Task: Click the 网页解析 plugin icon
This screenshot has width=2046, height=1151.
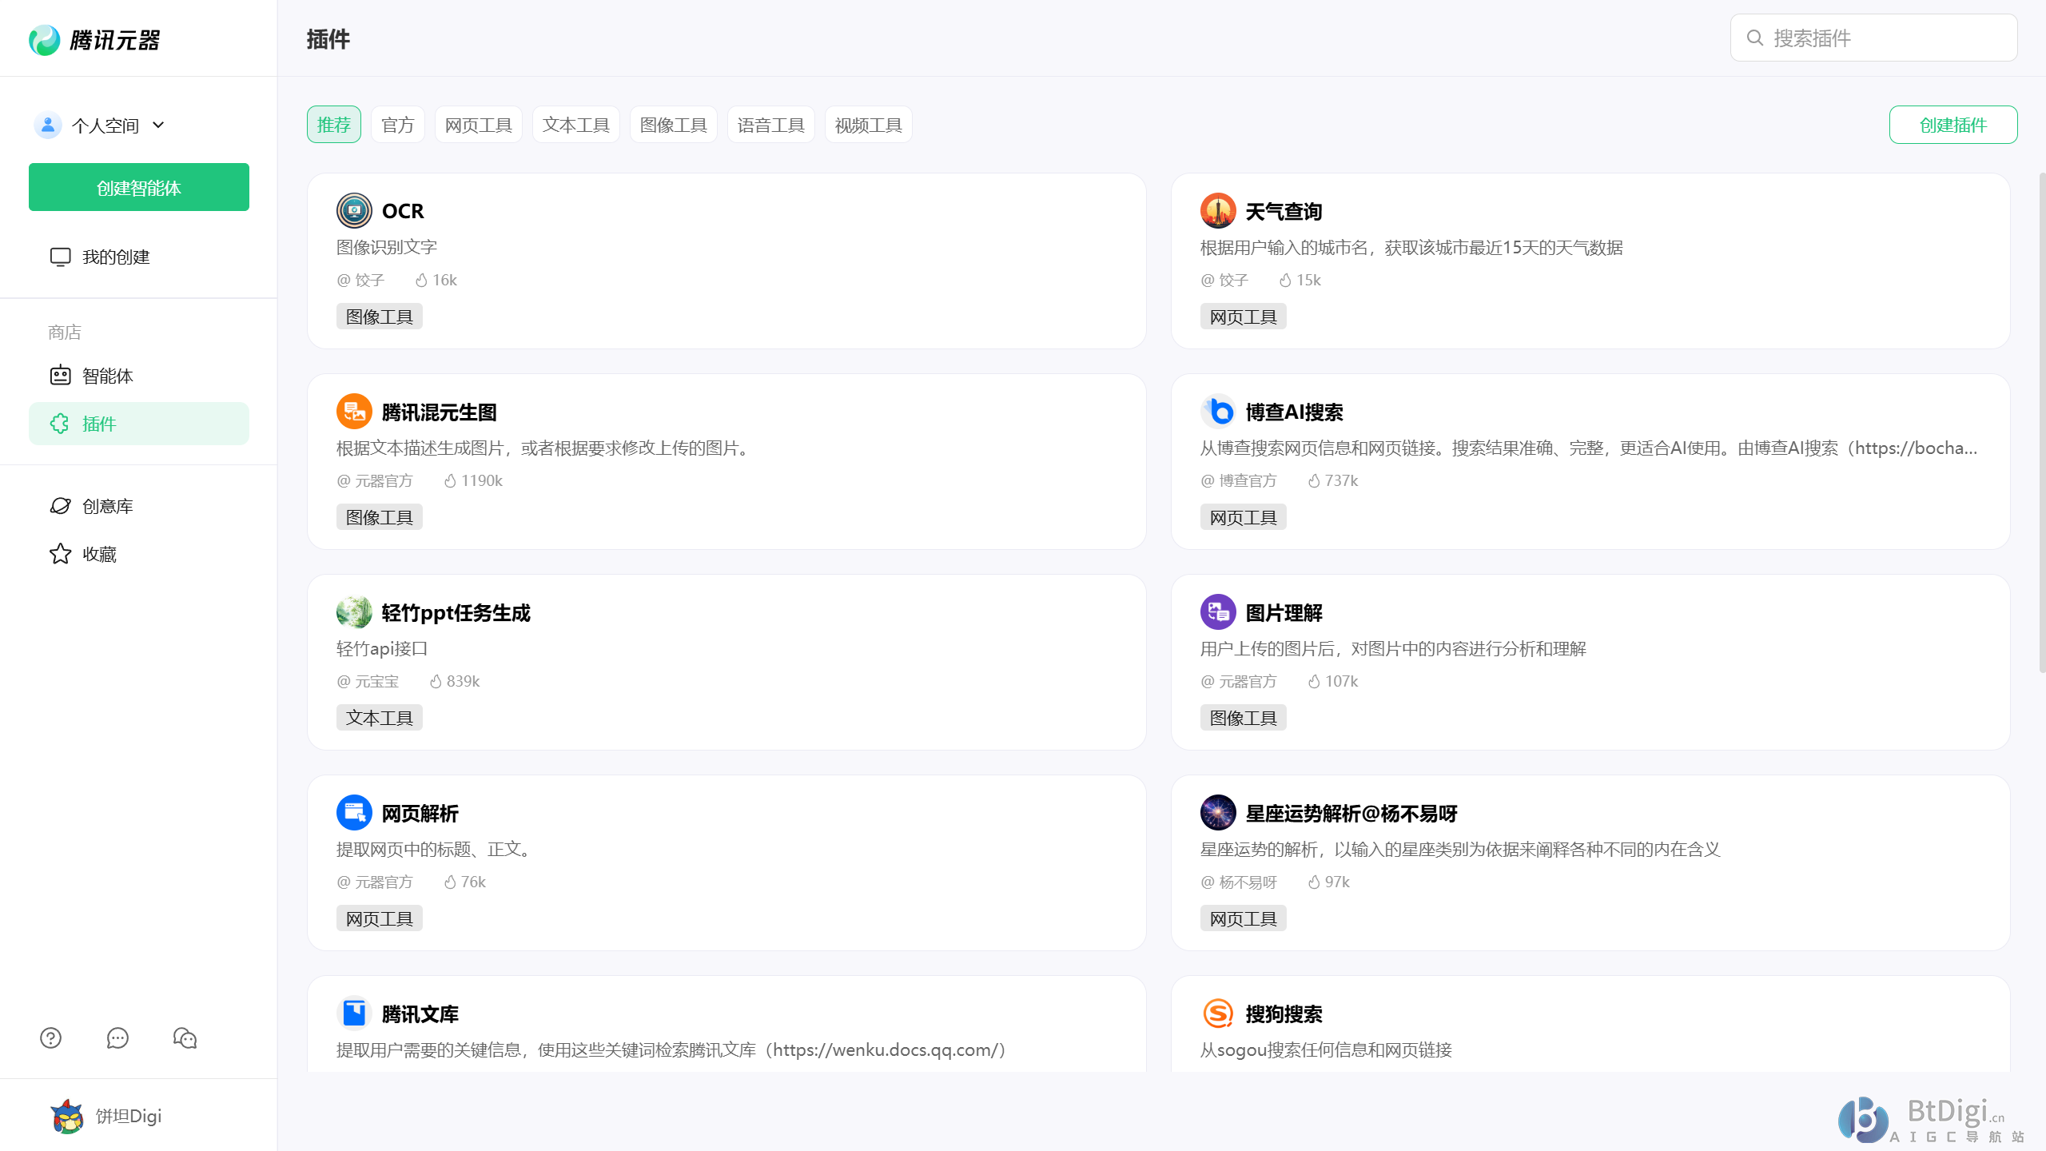Action: tap(354, 813)
